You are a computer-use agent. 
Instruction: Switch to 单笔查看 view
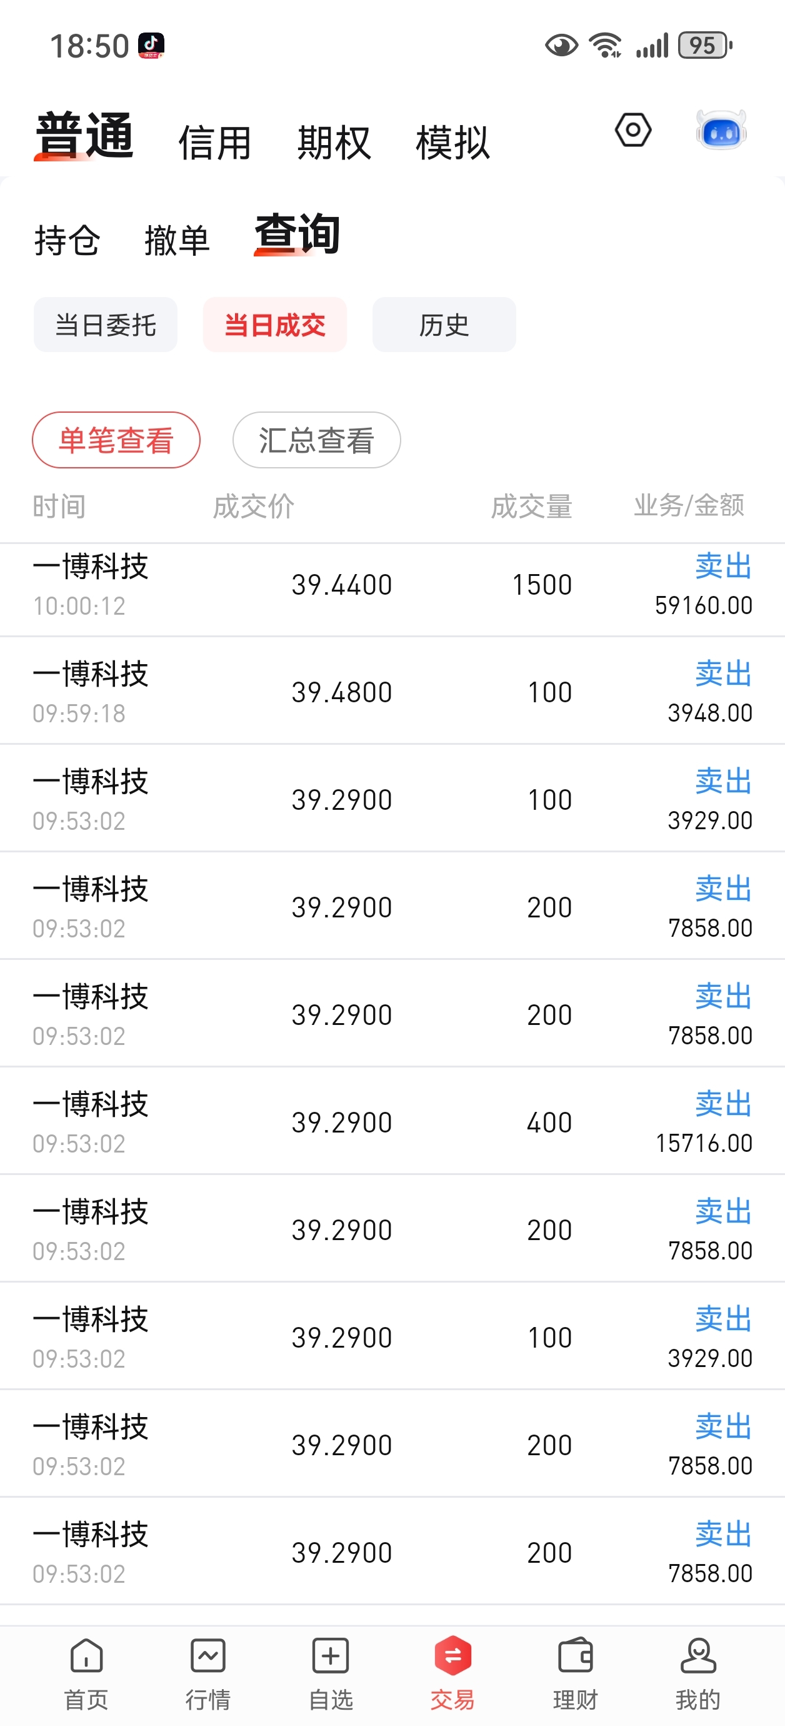pos(116,440)
